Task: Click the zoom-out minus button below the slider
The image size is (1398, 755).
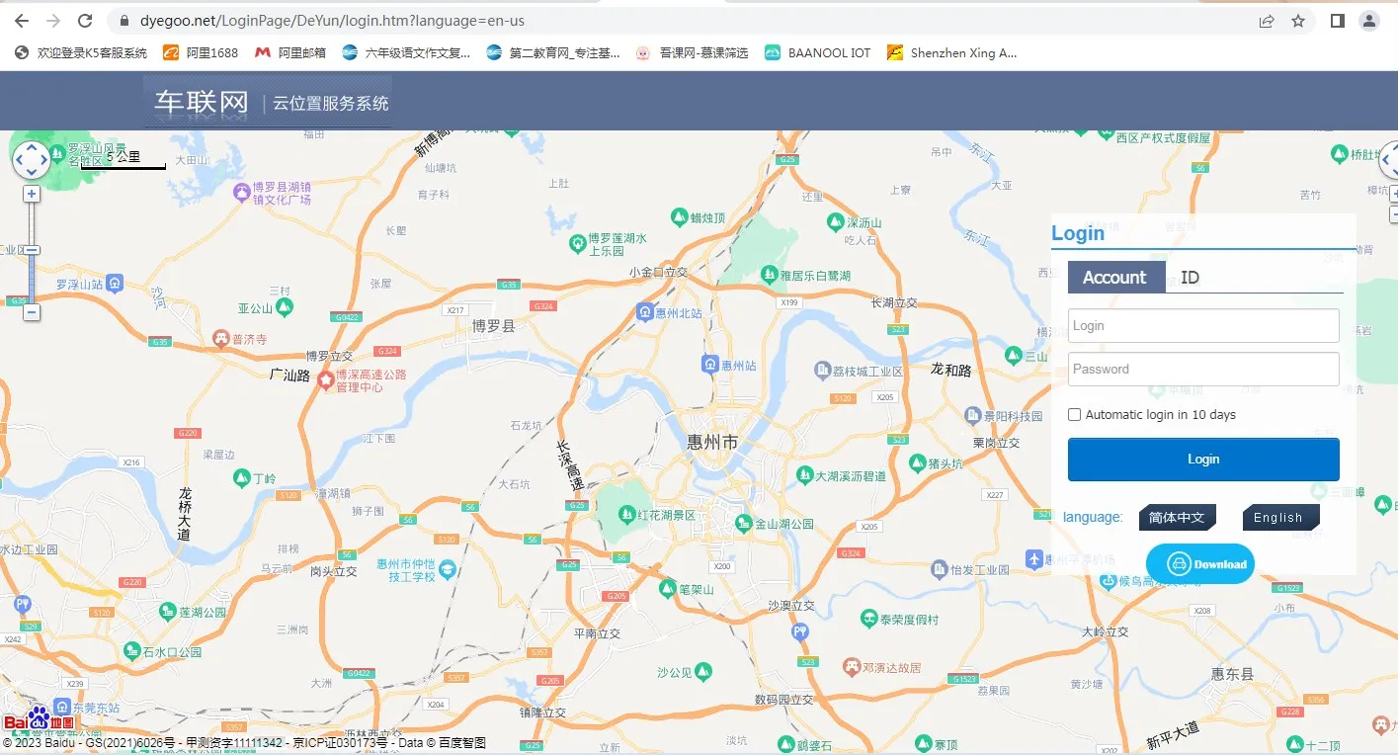Action: coord(31,312)
